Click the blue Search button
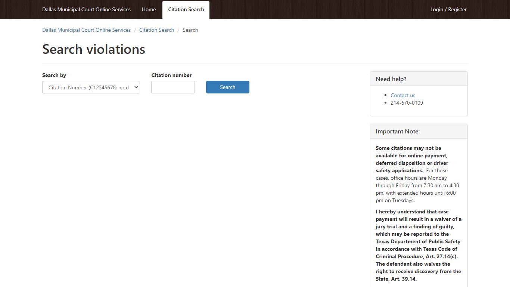Screen dimensions: 510x287 click(x=228, y=87)
